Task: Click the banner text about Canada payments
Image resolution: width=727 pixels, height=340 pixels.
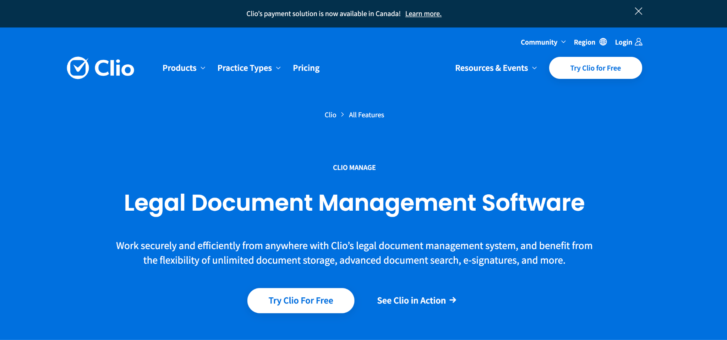Action: (323, 14)
